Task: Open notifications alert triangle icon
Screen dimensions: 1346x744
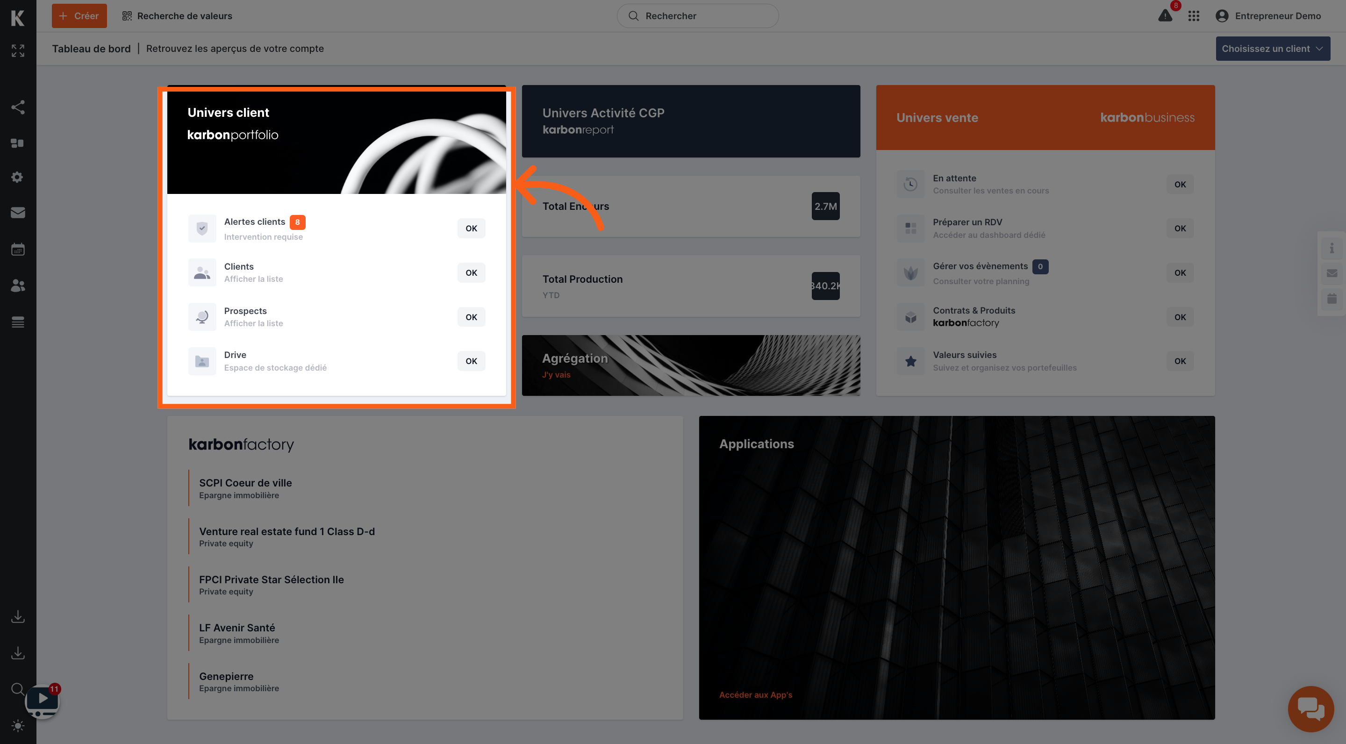Action: point(1165,16)
